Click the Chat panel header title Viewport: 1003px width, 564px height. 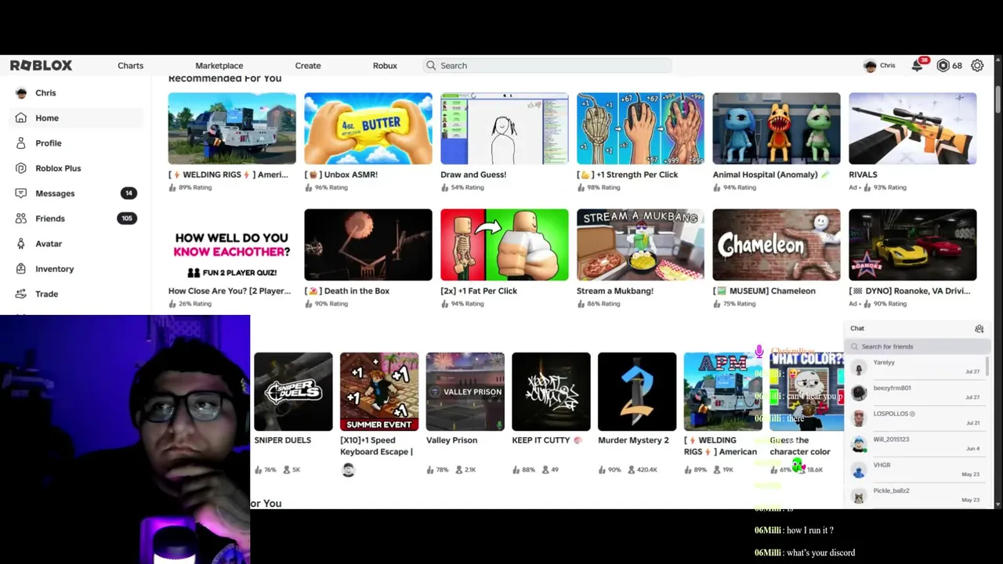[x=857, y=328]
